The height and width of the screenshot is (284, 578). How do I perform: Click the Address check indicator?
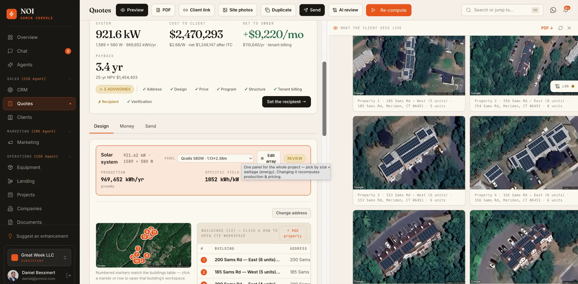click(x=152, y=89)
